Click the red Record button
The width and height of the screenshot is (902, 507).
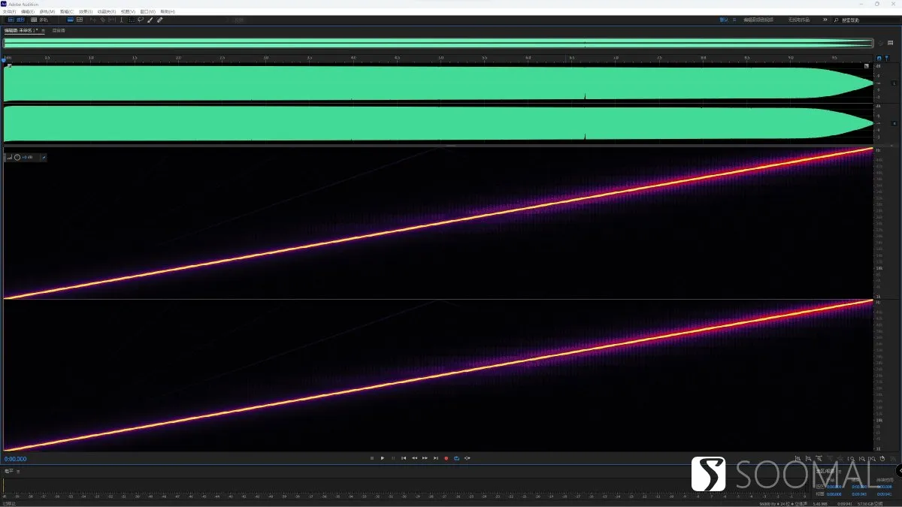click(x=446, y=458)
